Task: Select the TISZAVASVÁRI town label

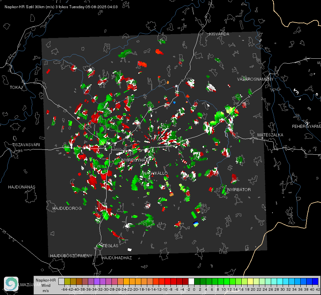Action: coord(26,145)
